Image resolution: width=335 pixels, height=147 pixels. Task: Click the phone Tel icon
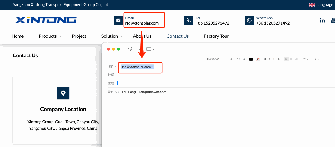(189, 20)
